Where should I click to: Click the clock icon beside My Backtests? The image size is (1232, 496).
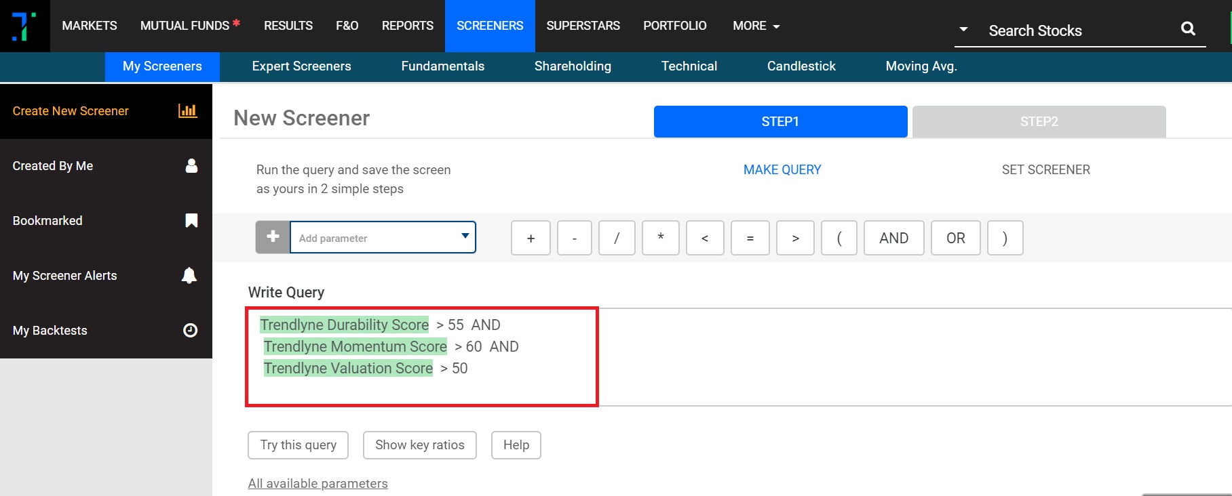pyautogui.click(x=191, y=330)
